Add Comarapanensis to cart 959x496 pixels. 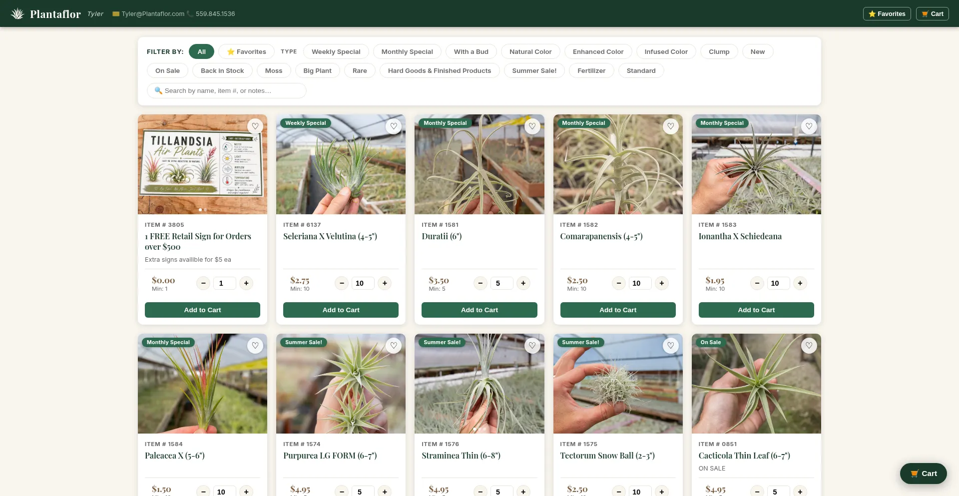coord(618,310)
